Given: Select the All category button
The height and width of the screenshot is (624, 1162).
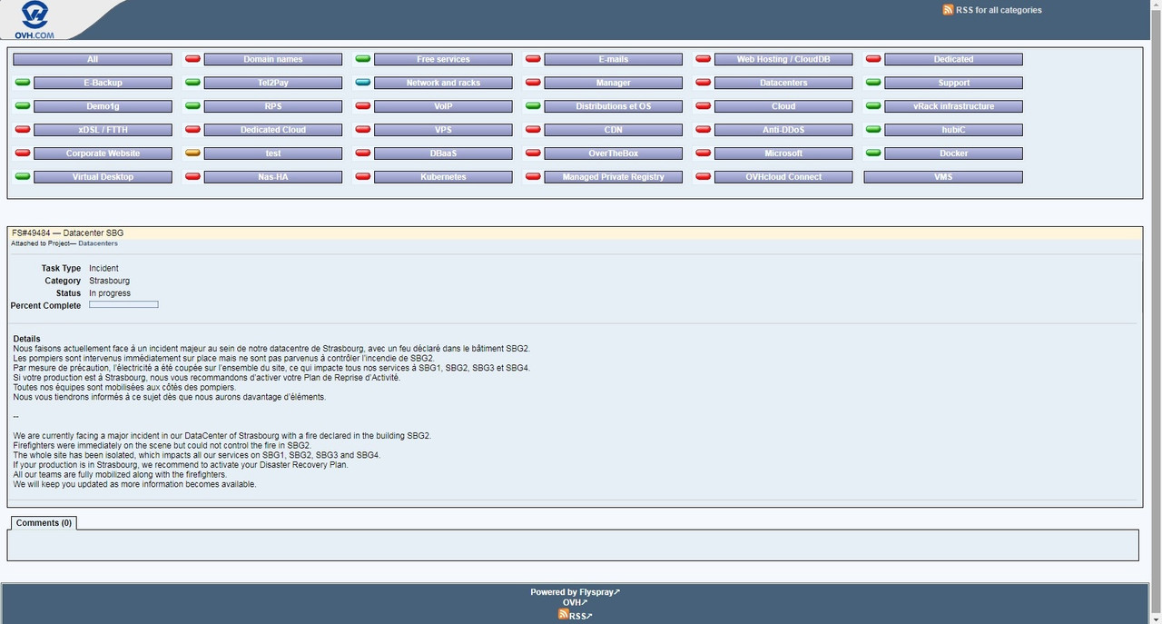Looking at the screenshot, I should [x=93, y=59].
